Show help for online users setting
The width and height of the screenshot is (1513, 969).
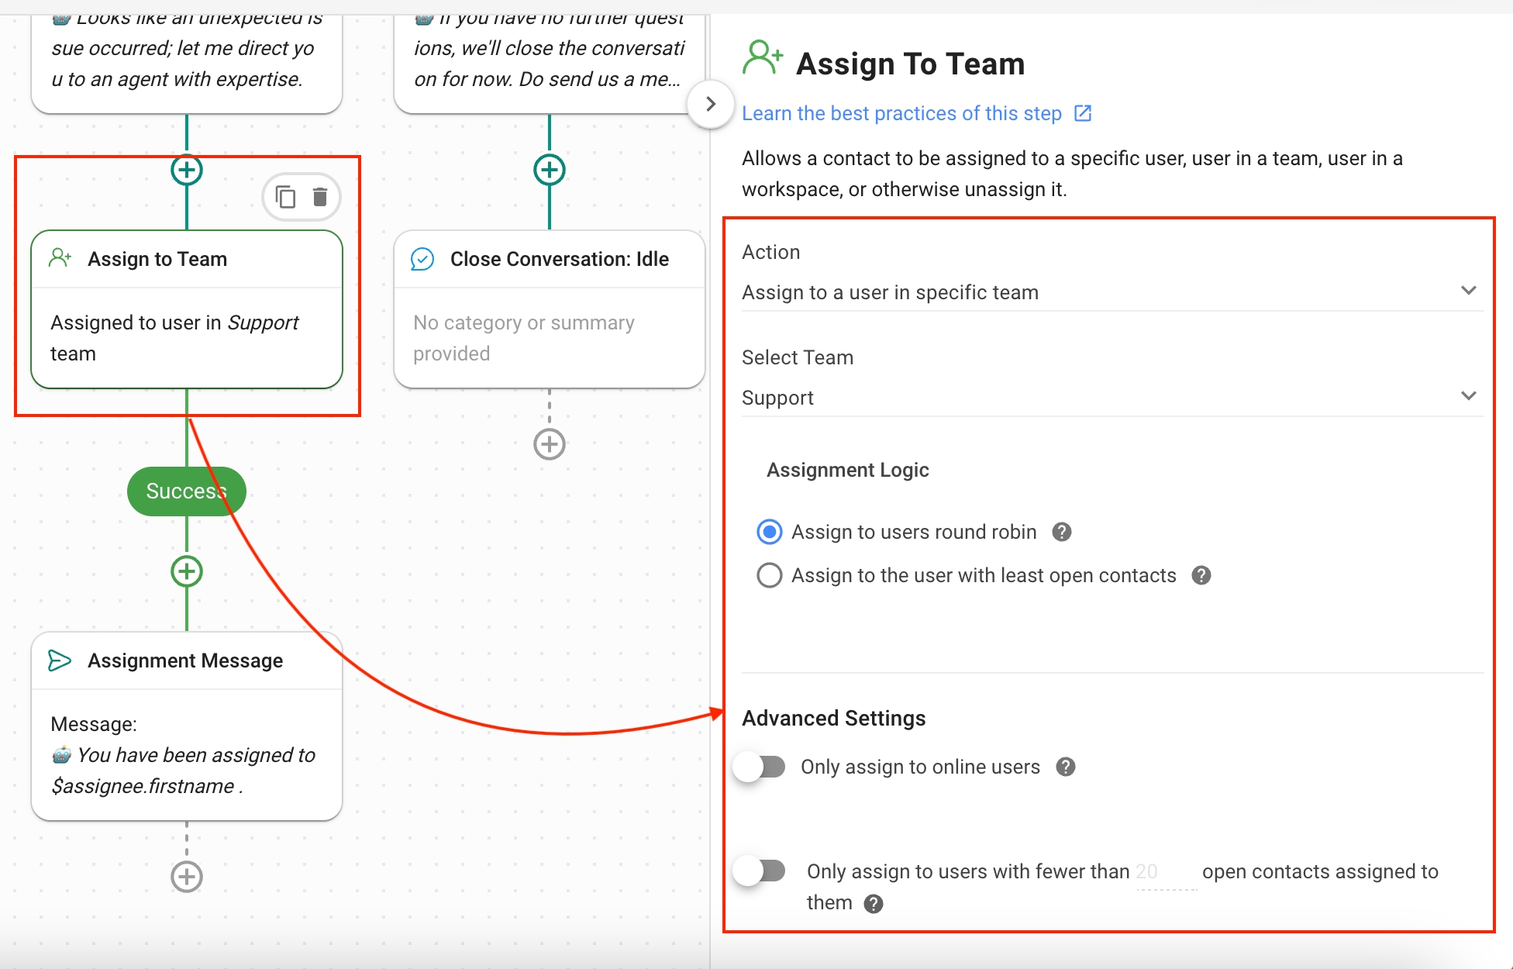click(1066, 767)
